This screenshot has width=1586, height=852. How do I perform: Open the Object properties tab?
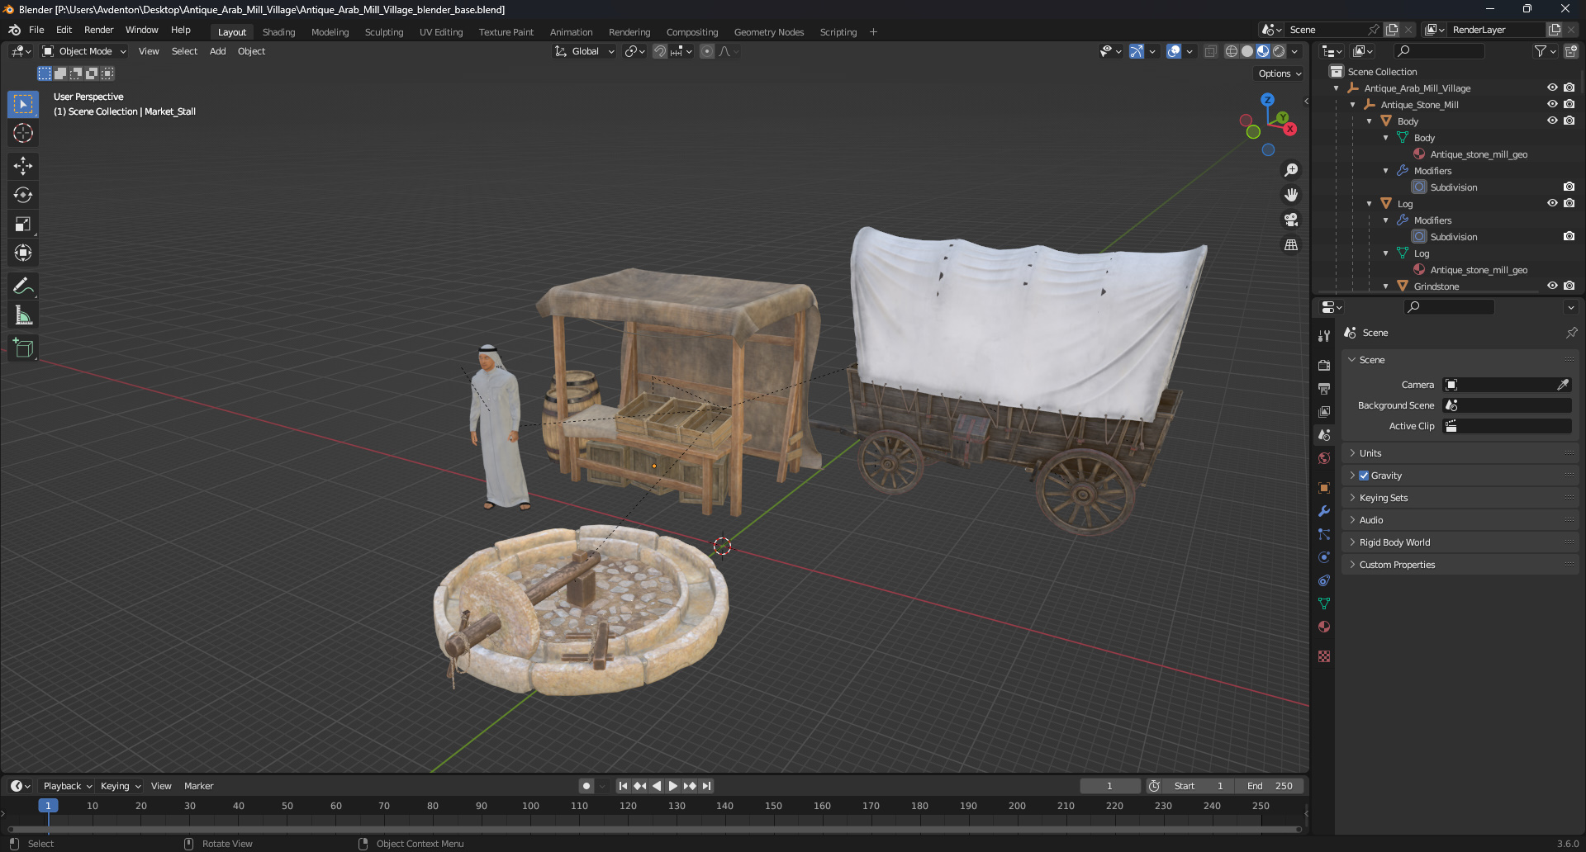tap(1324, 488)
